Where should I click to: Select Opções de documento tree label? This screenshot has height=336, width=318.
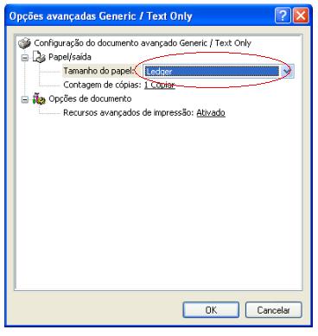point(90,98)
